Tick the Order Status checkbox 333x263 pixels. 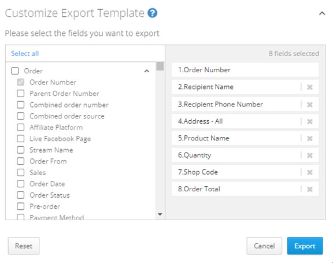(21, 195)
